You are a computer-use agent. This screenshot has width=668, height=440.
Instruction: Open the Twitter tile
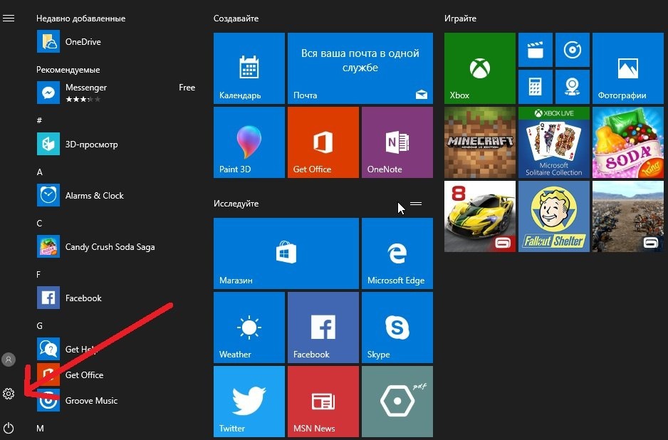249,402
